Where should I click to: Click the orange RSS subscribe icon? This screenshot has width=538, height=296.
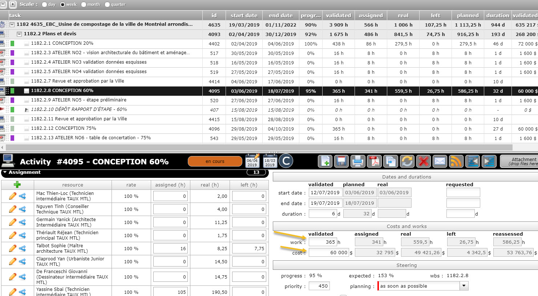(456, 161)
